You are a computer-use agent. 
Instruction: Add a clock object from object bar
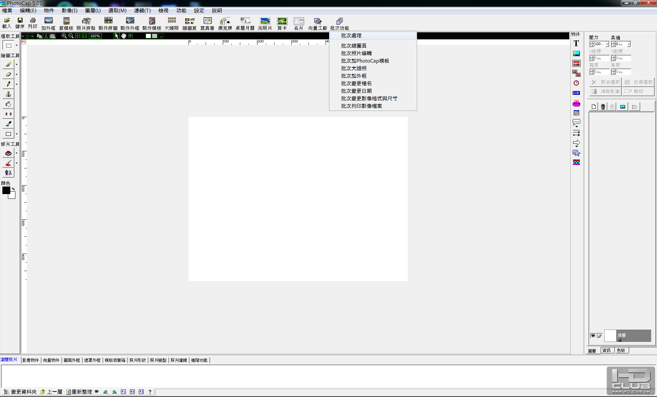click(x=576, y=83)
